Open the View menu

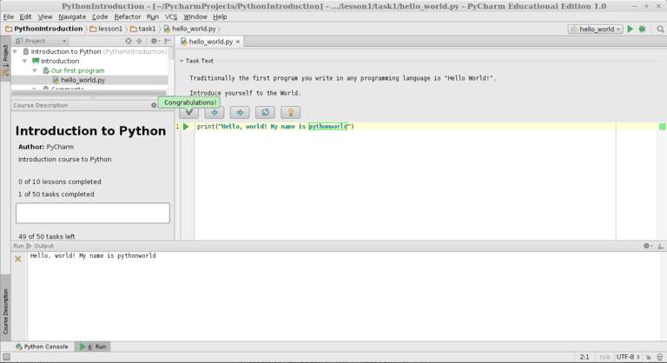click(x=44, y=16)
